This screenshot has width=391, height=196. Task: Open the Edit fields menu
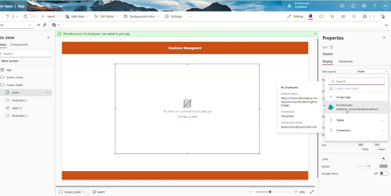coord(106,16)
